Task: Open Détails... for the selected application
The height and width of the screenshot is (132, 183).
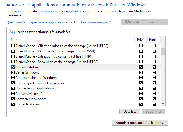Action: tap(130, 111)
